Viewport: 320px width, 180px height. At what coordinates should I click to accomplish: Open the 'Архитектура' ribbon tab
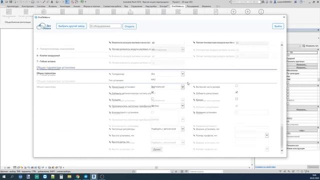12,6
